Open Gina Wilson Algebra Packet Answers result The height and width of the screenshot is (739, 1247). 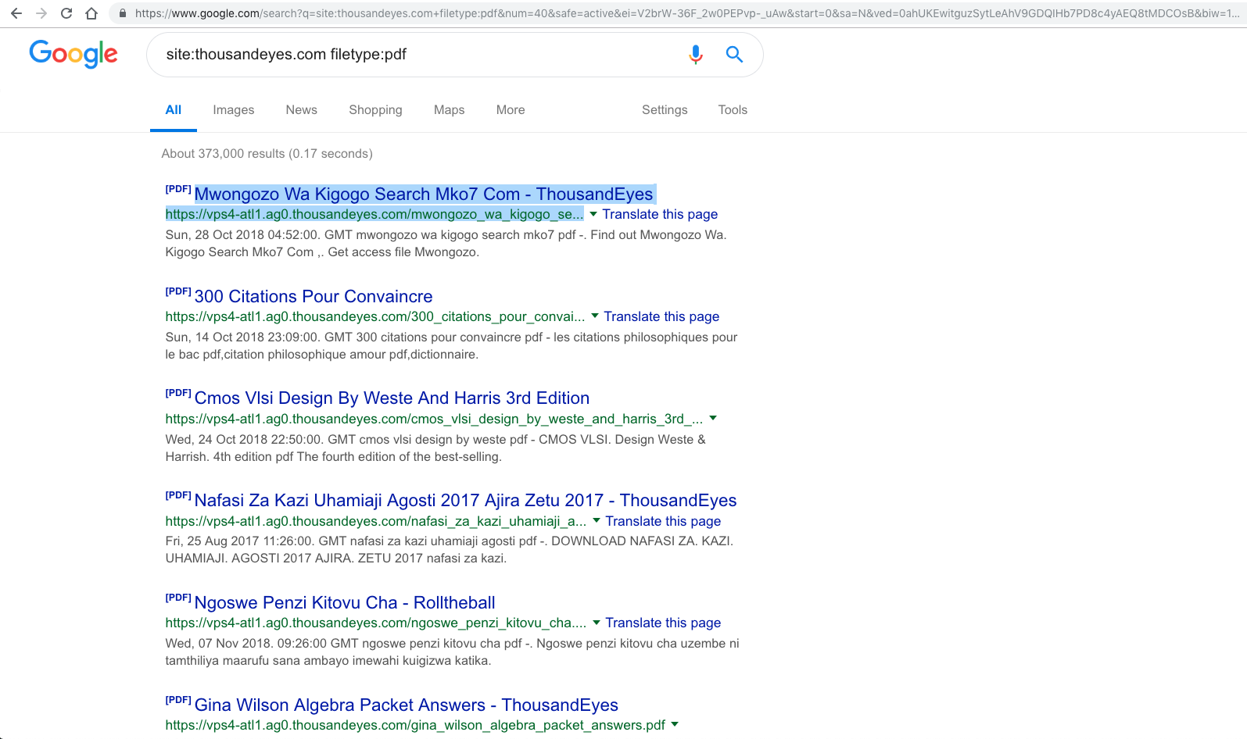pyautogui.click(x=407, y=705)
